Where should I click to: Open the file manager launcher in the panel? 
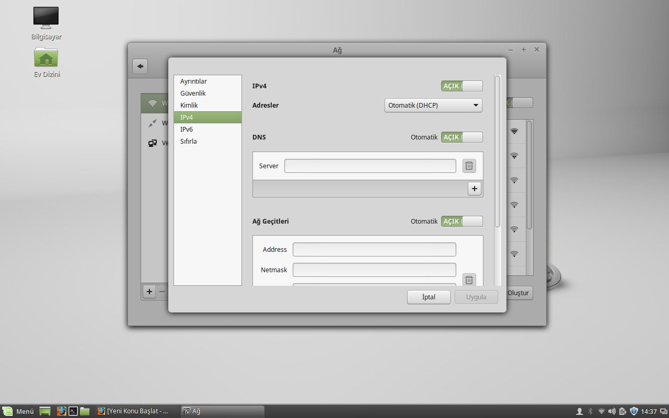click(85, 411)
